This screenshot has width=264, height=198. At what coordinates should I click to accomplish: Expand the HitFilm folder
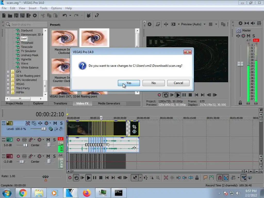point(8,93)
